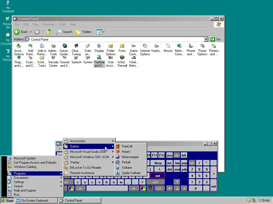Click Control Panel taskbar button
Image resolution: width=273 pixels, height=204 pixels.
pos(80,201)
